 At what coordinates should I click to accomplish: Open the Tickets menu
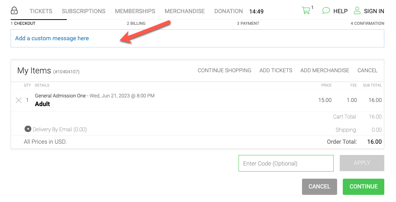pos(41,11)
